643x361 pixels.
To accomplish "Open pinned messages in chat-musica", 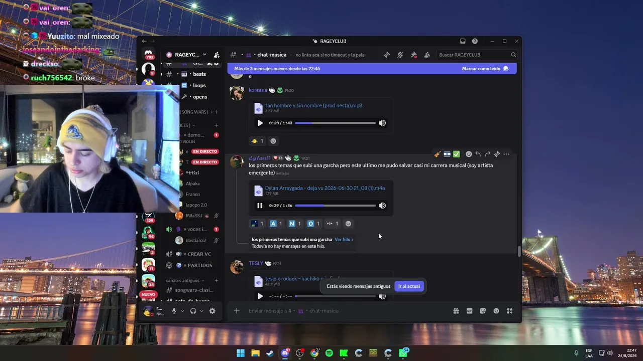I will point(413,55).
